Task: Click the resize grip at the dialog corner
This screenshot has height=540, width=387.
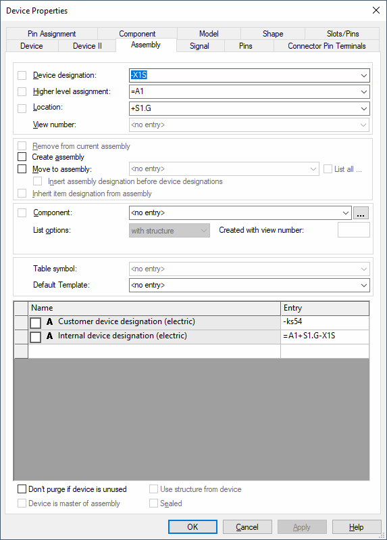Action: pyautogui.click(x=382, y=535)
